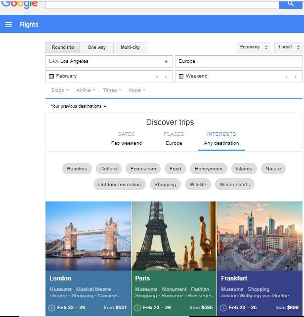The image size is (304, 317).
Task: Expand Your previous destinations
Action: [79, 106]
